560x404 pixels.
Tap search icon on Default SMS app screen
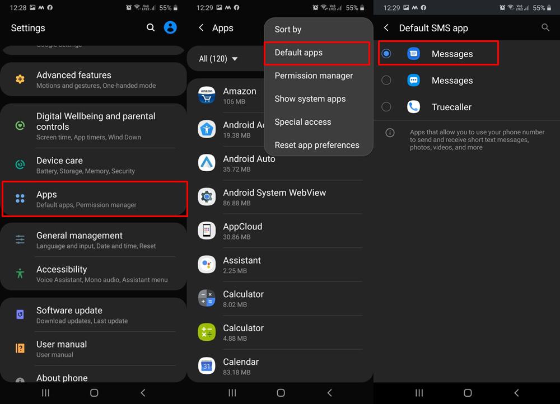pos(545,27)
